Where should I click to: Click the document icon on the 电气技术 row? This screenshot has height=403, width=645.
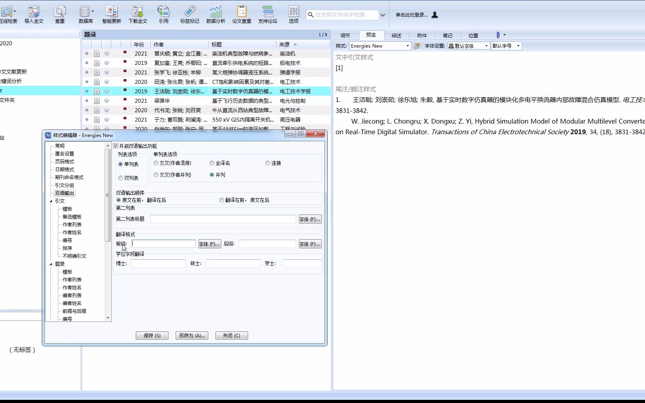[97, 110]
